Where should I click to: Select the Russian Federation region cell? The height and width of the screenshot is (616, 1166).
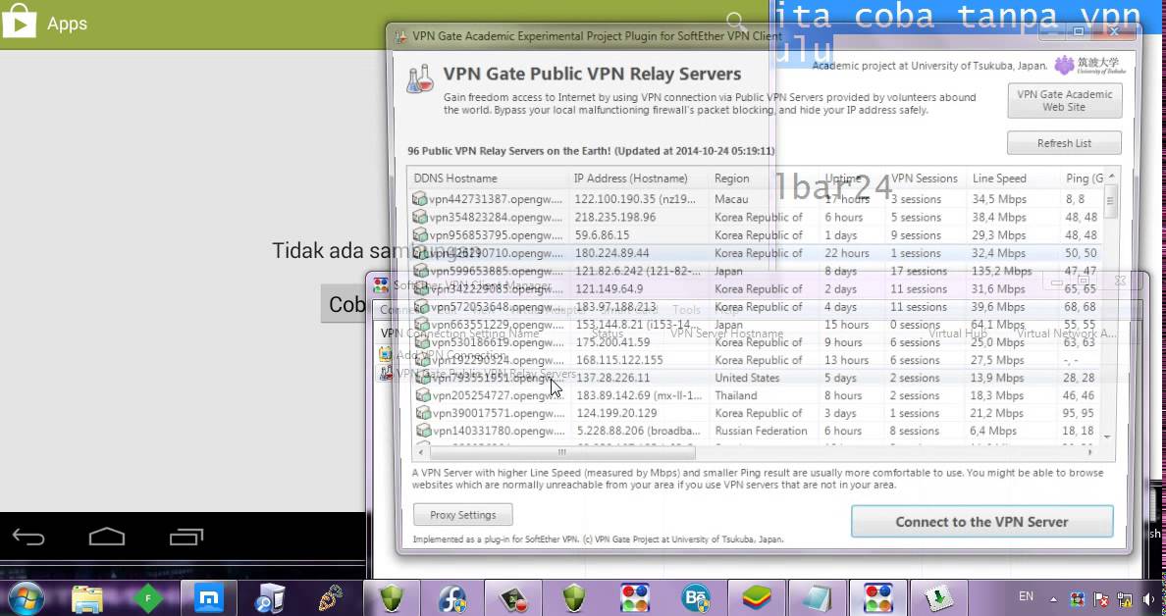click(761, 431)
